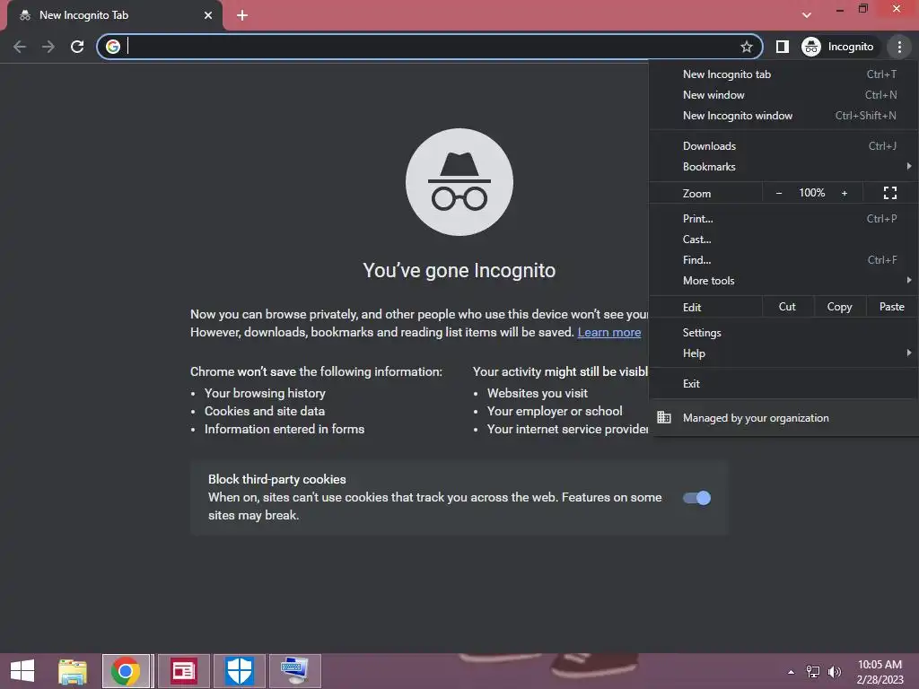The height and width of the screenshot is (689, 919).
Task: Select New Incognito tab menu item
Action: [x=783, y=74]
